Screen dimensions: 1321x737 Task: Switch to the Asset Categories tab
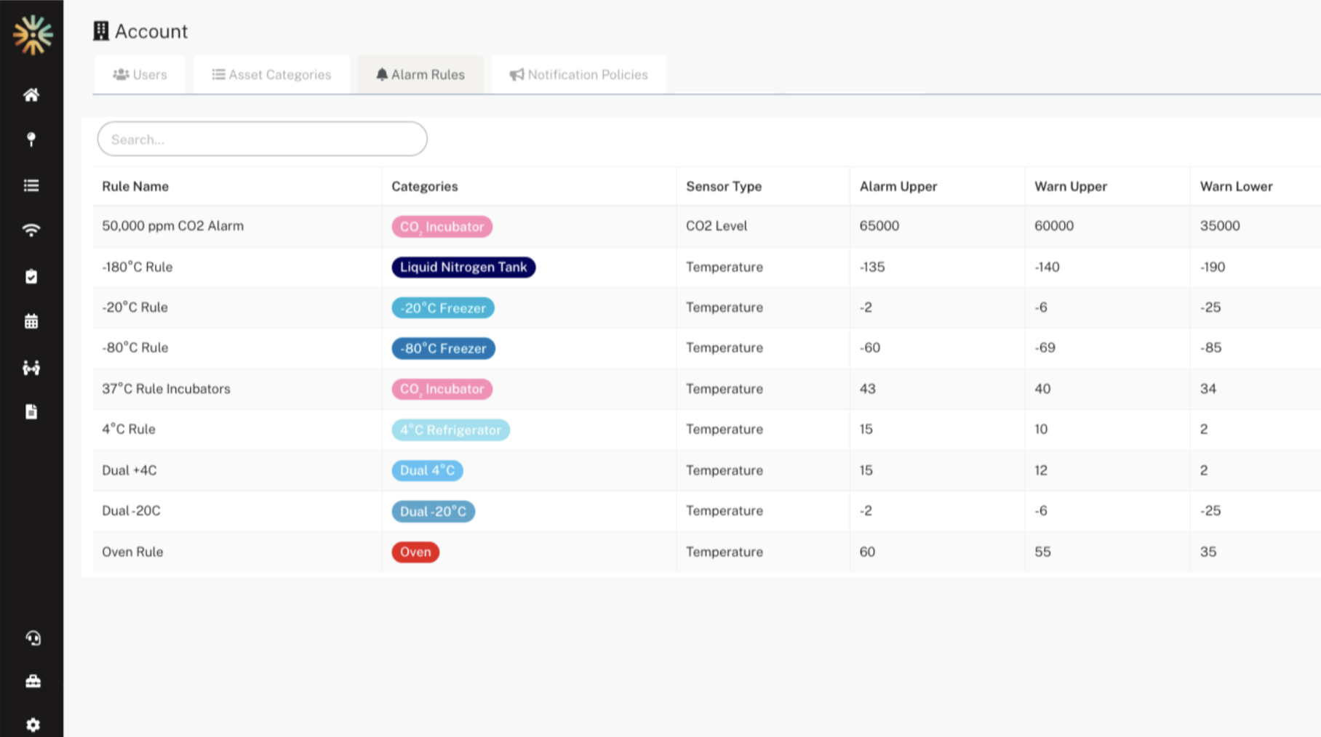tap(271, 74)
